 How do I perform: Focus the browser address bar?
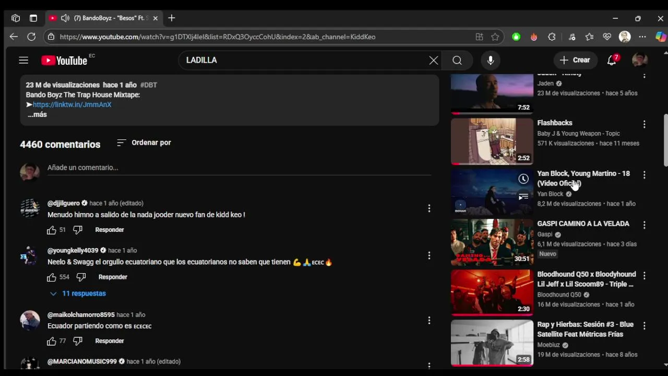coord(261,37)
